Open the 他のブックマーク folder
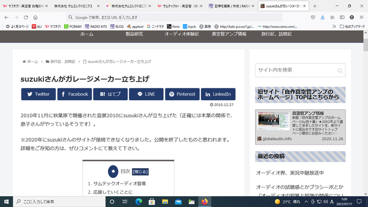368x207 pixels. [x=353, y=27]
